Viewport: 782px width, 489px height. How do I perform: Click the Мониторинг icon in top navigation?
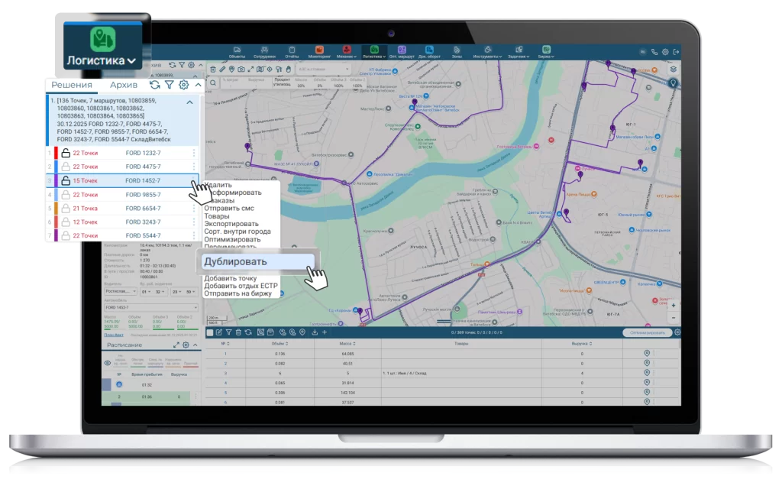319,52
